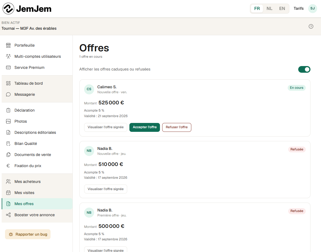
Task: Click the Documents de vente files icon
Action: point(8,155)
